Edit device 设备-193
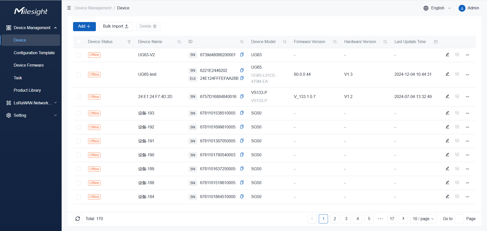Image resolution: width=487 pixels, height=231 pixels. point(447,113)
